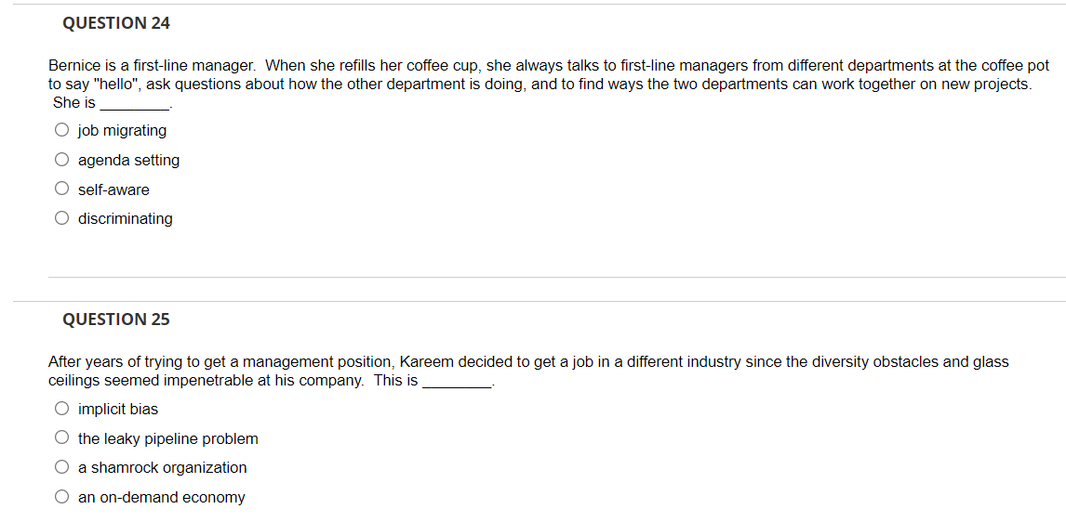
Task: Click the 'an on-demand economy' label text
Action: [x=161, y=498]
